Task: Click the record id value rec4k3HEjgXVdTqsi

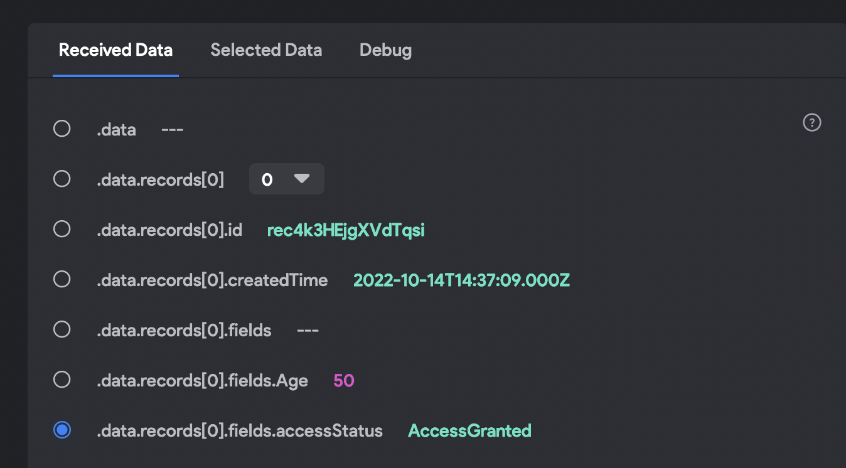Action: tap(346, 230)
